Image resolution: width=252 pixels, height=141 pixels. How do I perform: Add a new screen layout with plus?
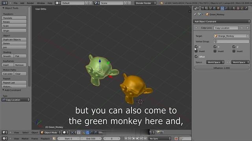click(87, 3)
